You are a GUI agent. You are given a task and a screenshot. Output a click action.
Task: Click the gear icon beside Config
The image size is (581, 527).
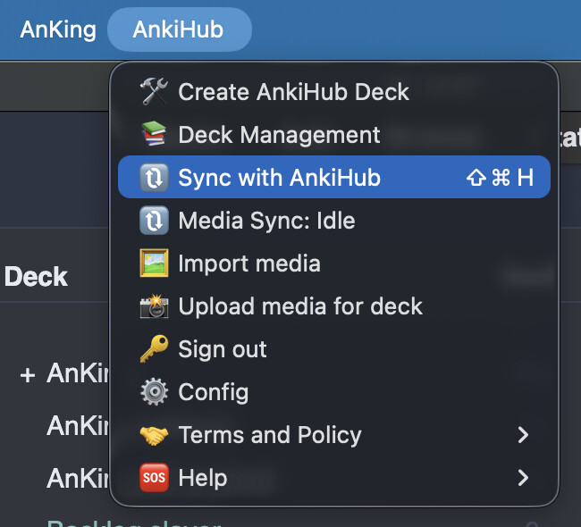pos(154,392)
